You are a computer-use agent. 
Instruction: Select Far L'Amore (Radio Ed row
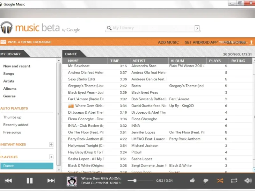[157, 99]
